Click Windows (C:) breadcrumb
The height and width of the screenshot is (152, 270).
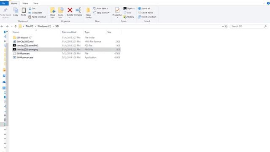tap(44, 26)
